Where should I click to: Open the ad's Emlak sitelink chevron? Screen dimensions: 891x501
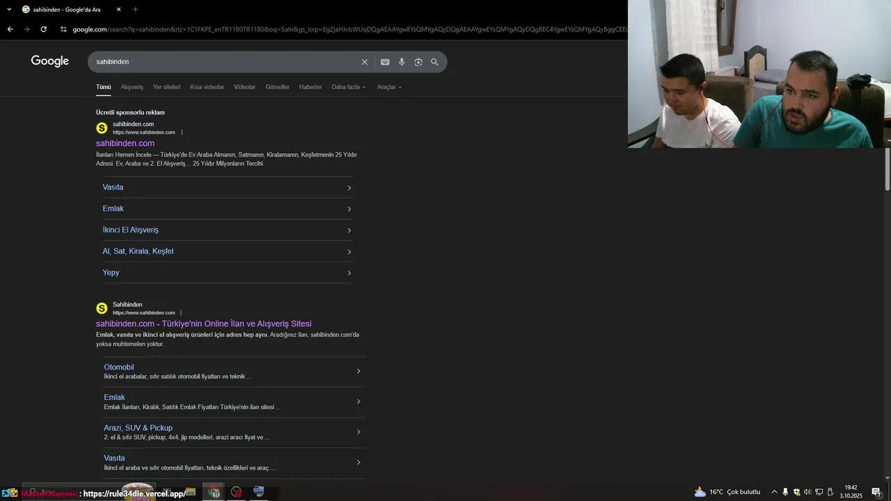349,209
